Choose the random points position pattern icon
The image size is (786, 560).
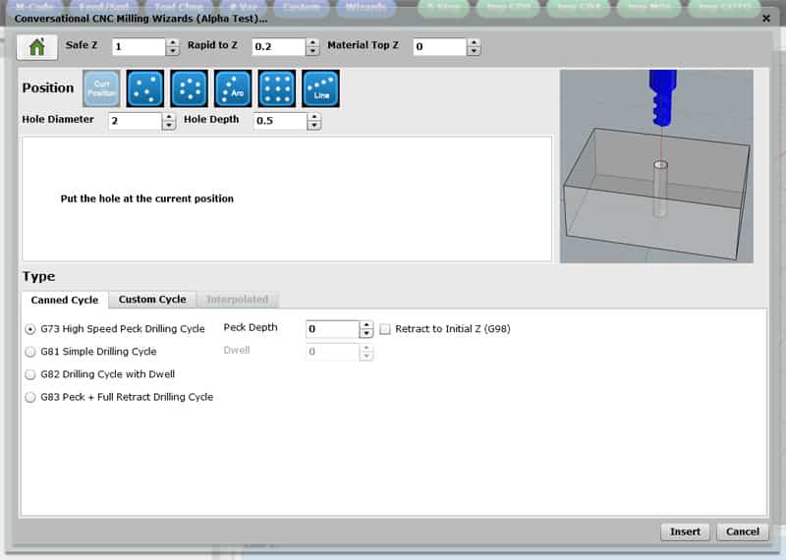tap(144, 87)
